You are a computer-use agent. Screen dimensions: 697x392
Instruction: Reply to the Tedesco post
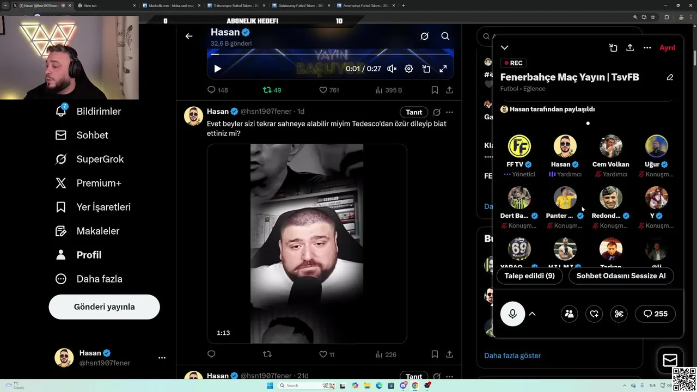(x=211, y=354)
